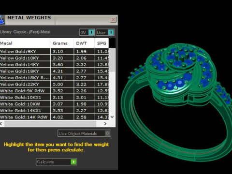Click grams value 3.07 for 10KW
The width and height of the screenshot is (232, 174).
pyautogui.click(x=58, y=104)
